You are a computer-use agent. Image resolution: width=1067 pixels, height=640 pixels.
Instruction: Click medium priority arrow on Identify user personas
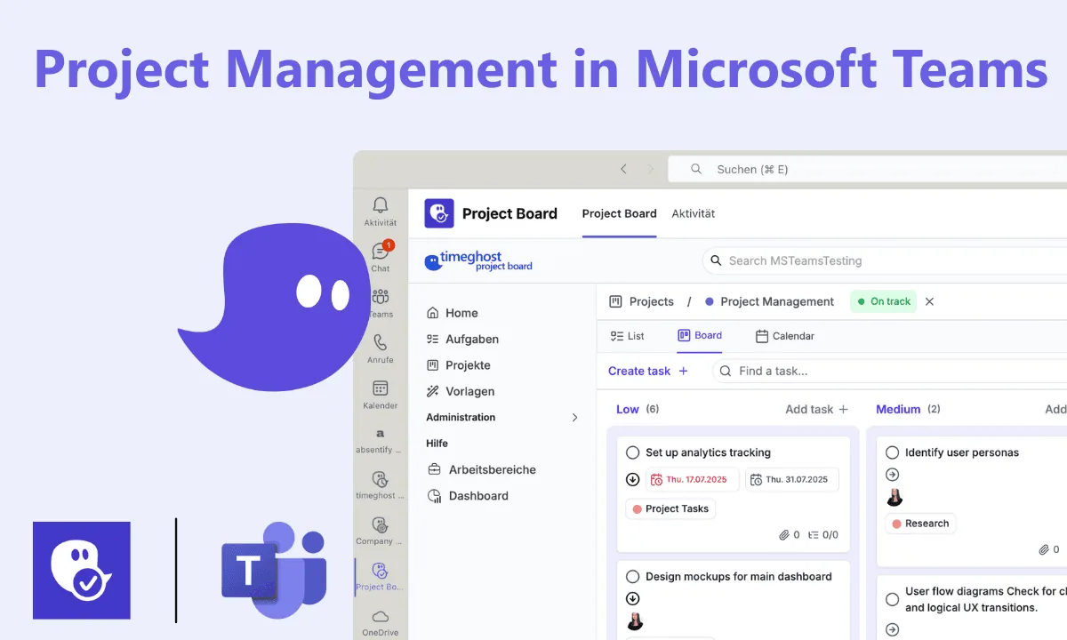(893, 475)
